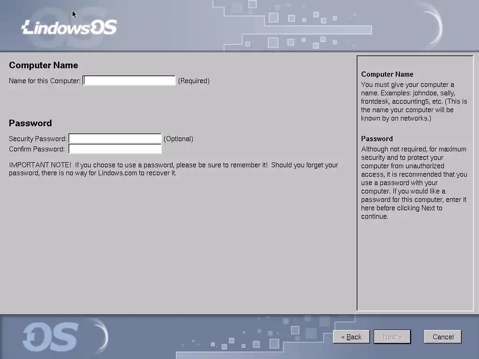Screen dimensions: 479x359
Task: Click the LindowsOS logo in header
Action: coord(69,27)
